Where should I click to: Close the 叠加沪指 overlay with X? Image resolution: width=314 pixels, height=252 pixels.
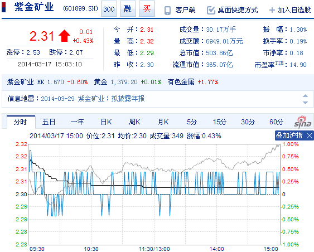pos(310,135)
